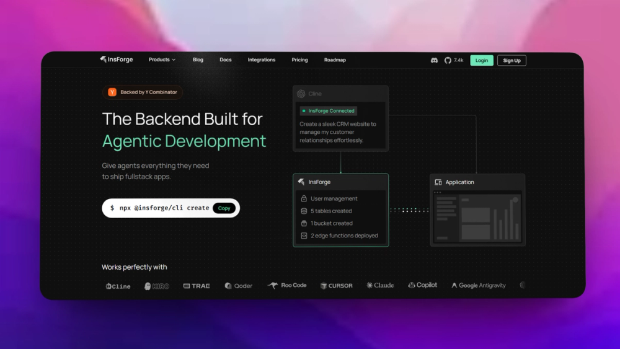Click the npx @insforge/cli create command text
620x349 pixels.
click(x=164, y=208)
